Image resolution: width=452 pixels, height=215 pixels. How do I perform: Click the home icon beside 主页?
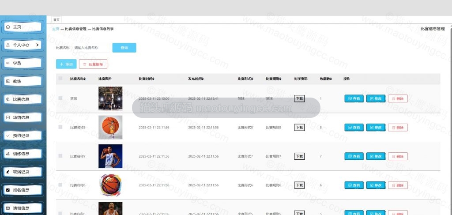(8, 27)
